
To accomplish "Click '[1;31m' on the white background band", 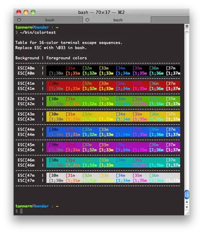I will (73, 181).
